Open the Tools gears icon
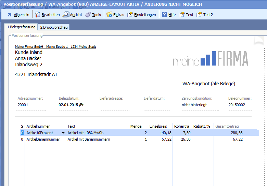This screenshot has height=186, width=267. tap(88, 15)
